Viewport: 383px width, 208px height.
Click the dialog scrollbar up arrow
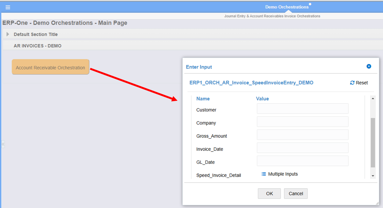point(373,99)
